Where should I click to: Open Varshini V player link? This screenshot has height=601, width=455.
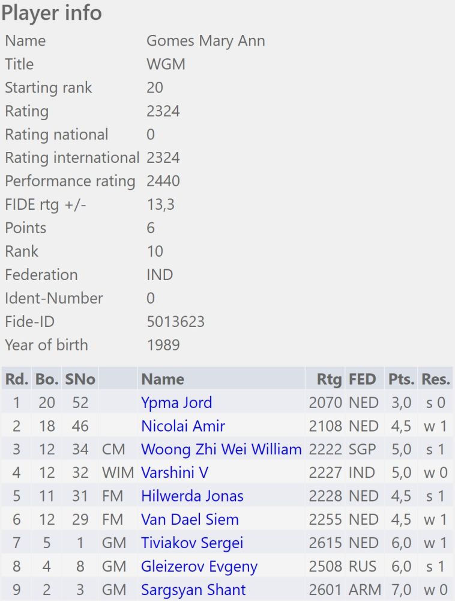point(175,472)
